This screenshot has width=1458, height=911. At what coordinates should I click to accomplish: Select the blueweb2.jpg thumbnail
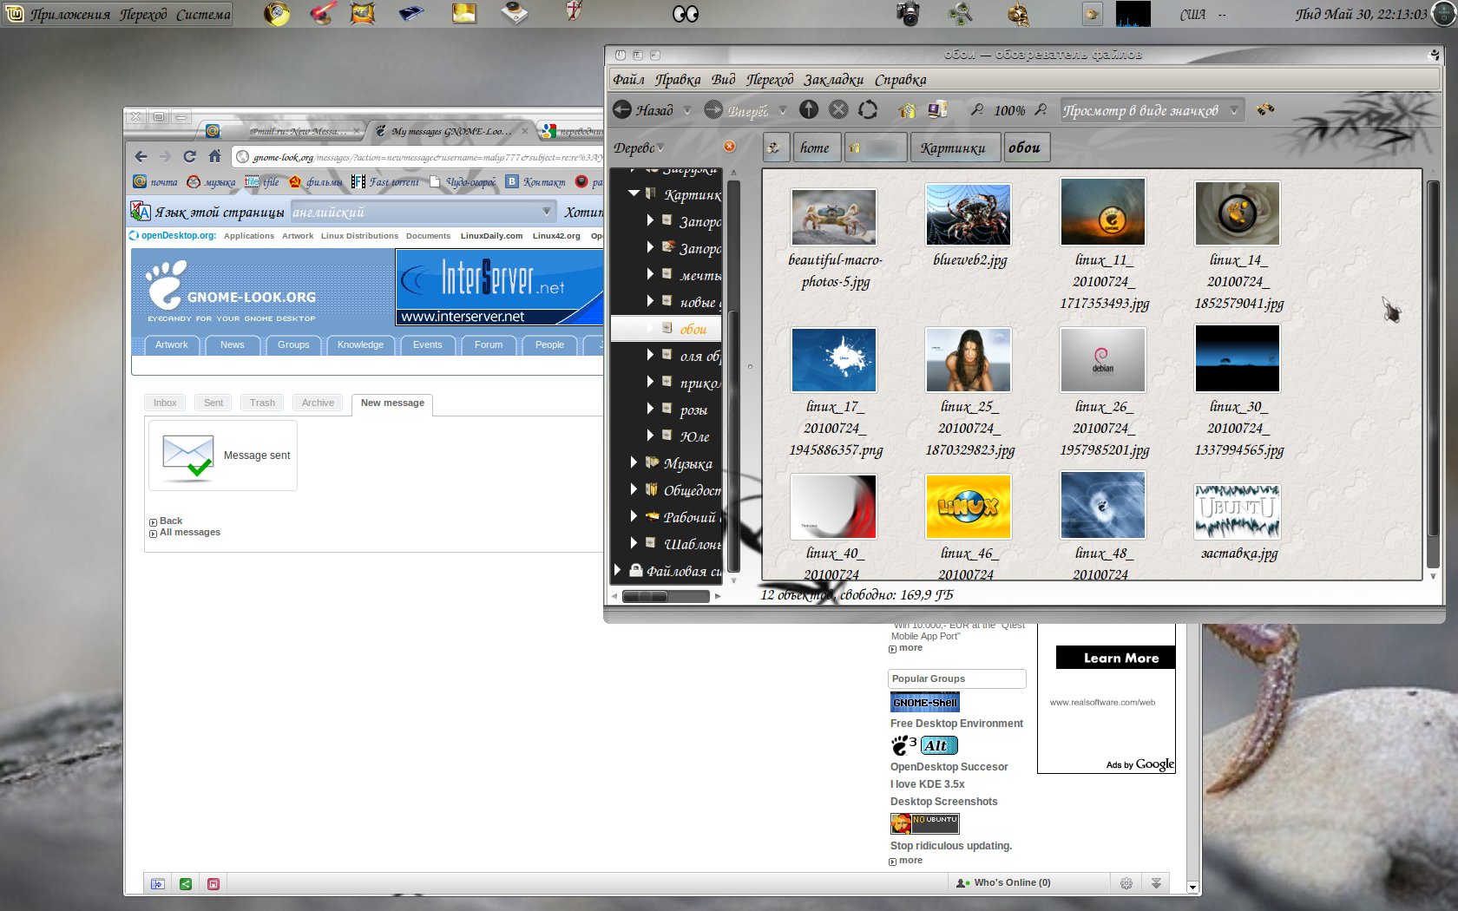pos(969,213)
